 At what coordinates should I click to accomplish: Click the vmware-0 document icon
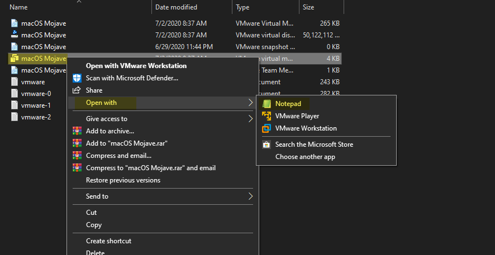click(15, 94)
